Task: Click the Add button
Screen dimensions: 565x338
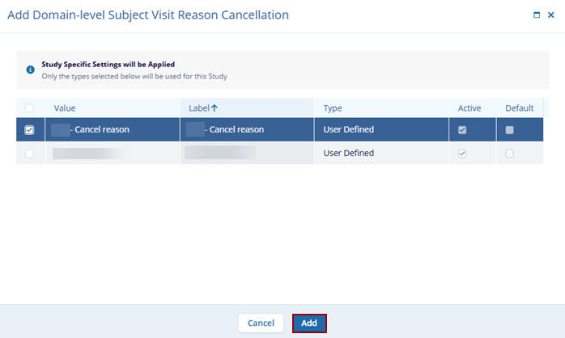Action: [309, 323]
